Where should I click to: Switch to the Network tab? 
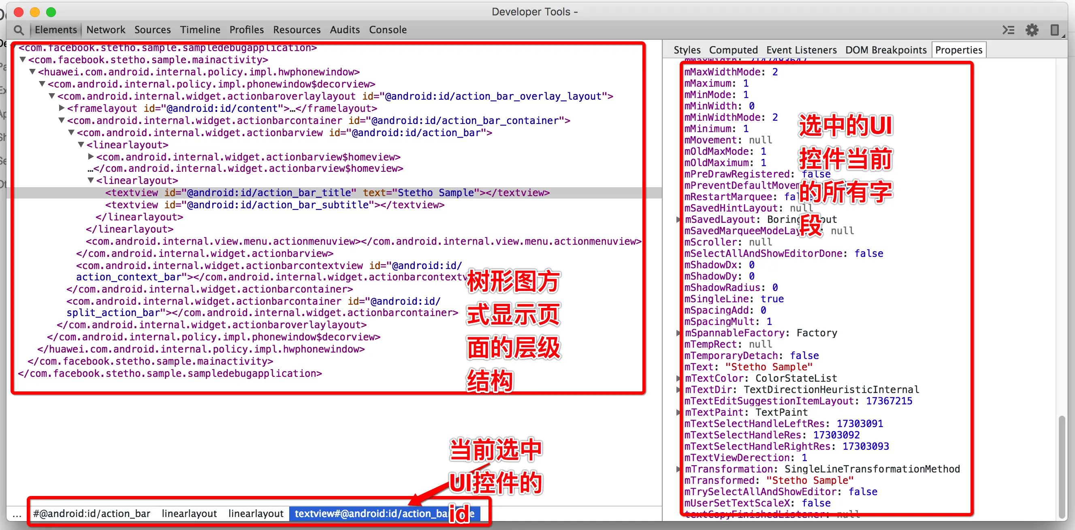[x=106, y=30]
